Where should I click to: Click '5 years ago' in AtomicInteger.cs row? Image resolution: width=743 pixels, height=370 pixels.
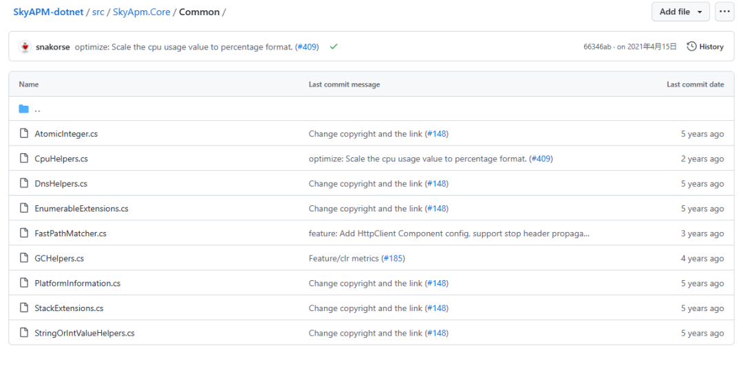(x=702, y=134)
